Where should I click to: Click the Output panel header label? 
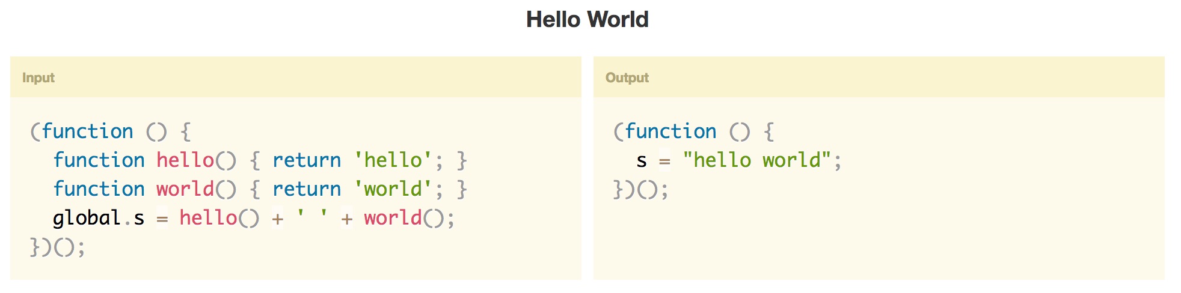click(x=627, y=77)
